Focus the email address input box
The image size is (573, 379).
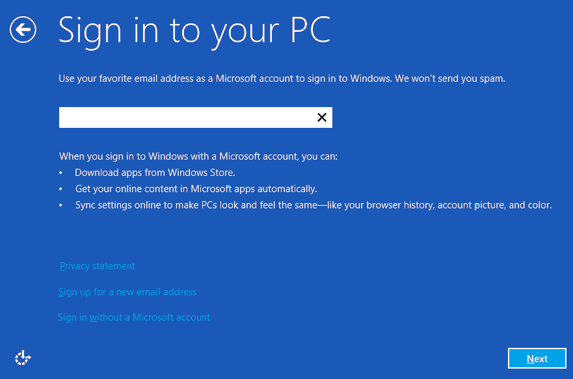196,117
